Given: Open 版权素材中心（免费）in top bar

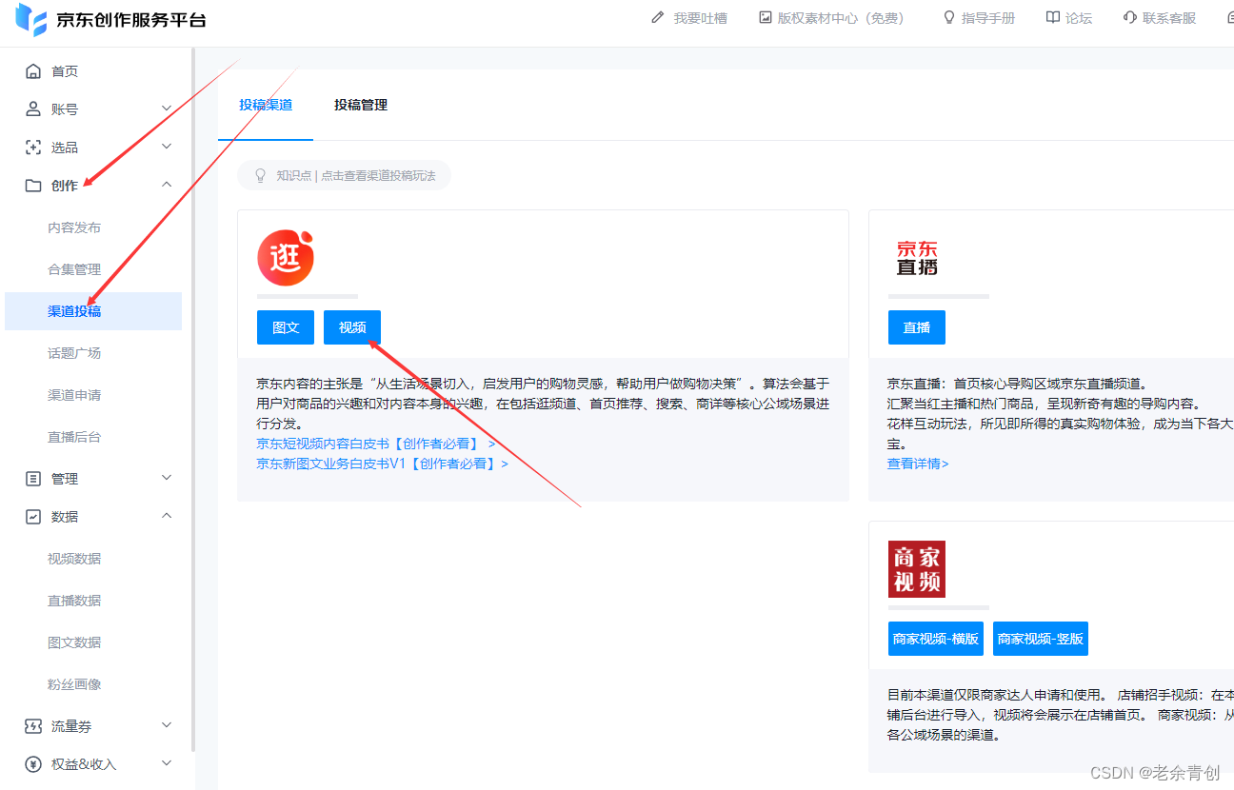Looking at the screenshot, I should coord(841,18).
